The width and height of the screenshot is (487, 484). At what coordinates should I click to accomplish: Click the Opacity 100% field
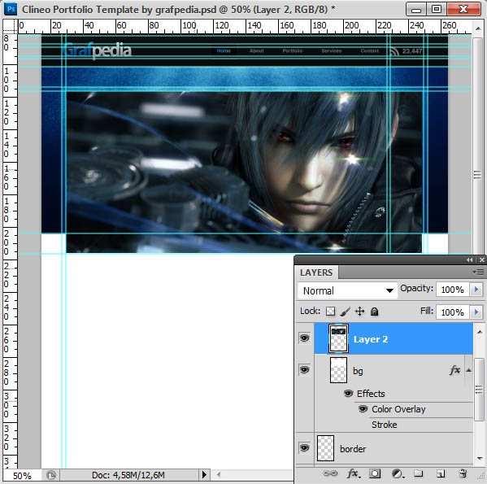point(453,290)
